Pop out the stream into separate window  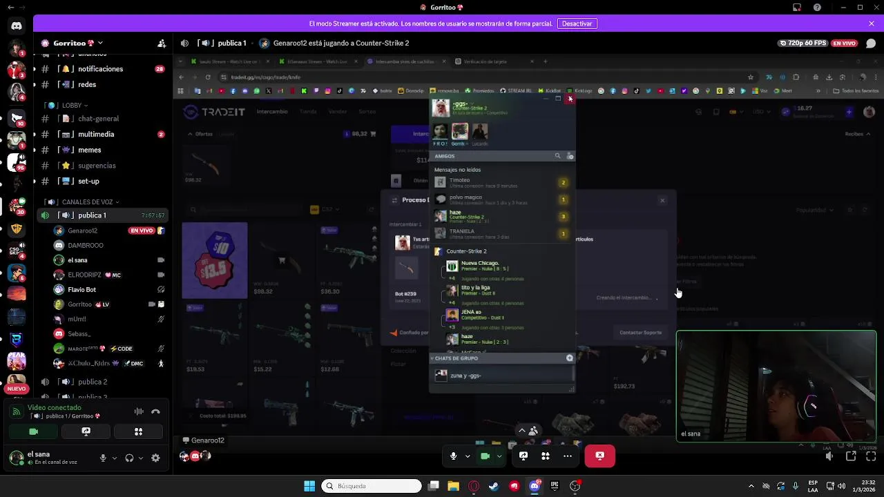click(851, 456)
